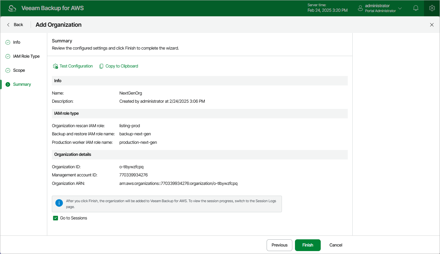Click the Summary step arrow icon
The width and height of the screenshot is (440, 254).
8,84
